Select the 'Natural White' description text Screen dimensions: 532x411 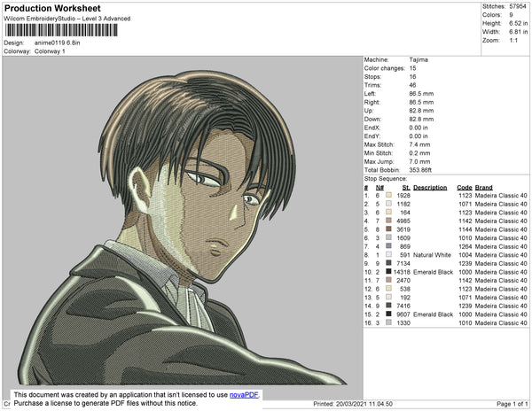(432, 255)
